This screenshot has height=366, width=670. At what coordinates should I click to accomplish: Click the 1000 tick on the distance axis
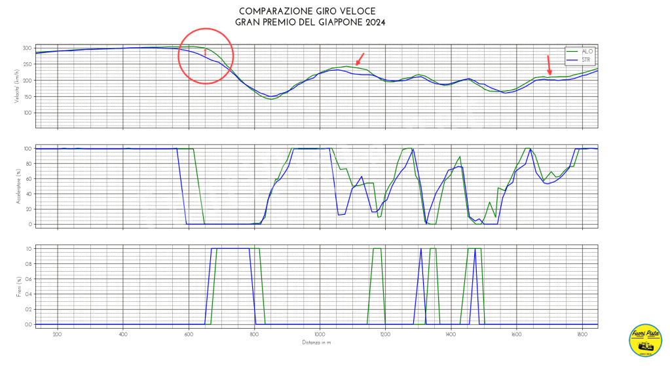[x=319, y=334]
